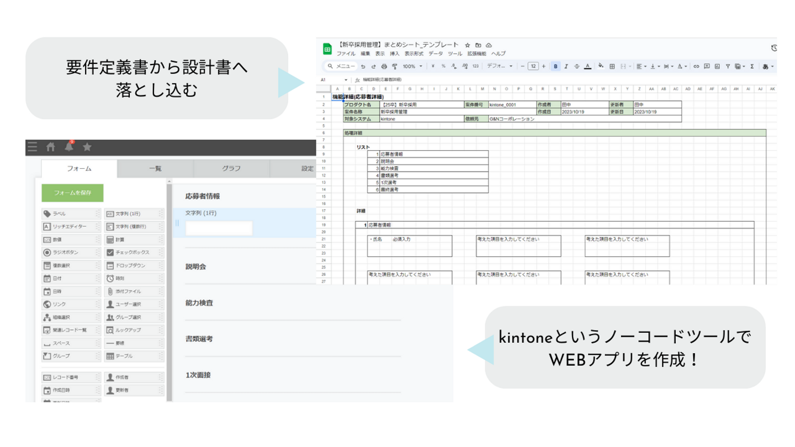Switch to the グラフ tab in kintone

click(x=231, y=168)
